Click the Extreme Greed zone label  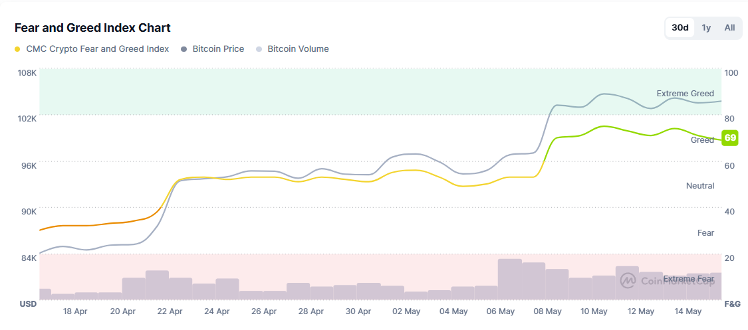coord(685,94)
